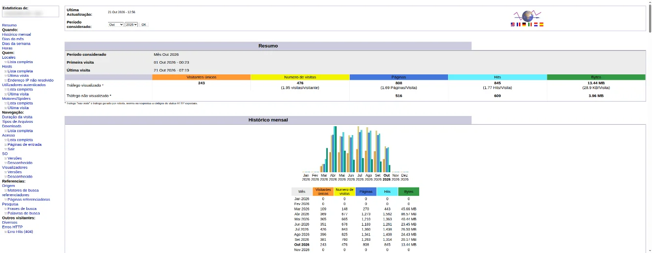Open Última visita under Motores/Spiders
The height and width of the screenshot is (253, 652).
[x=18, y=108]
